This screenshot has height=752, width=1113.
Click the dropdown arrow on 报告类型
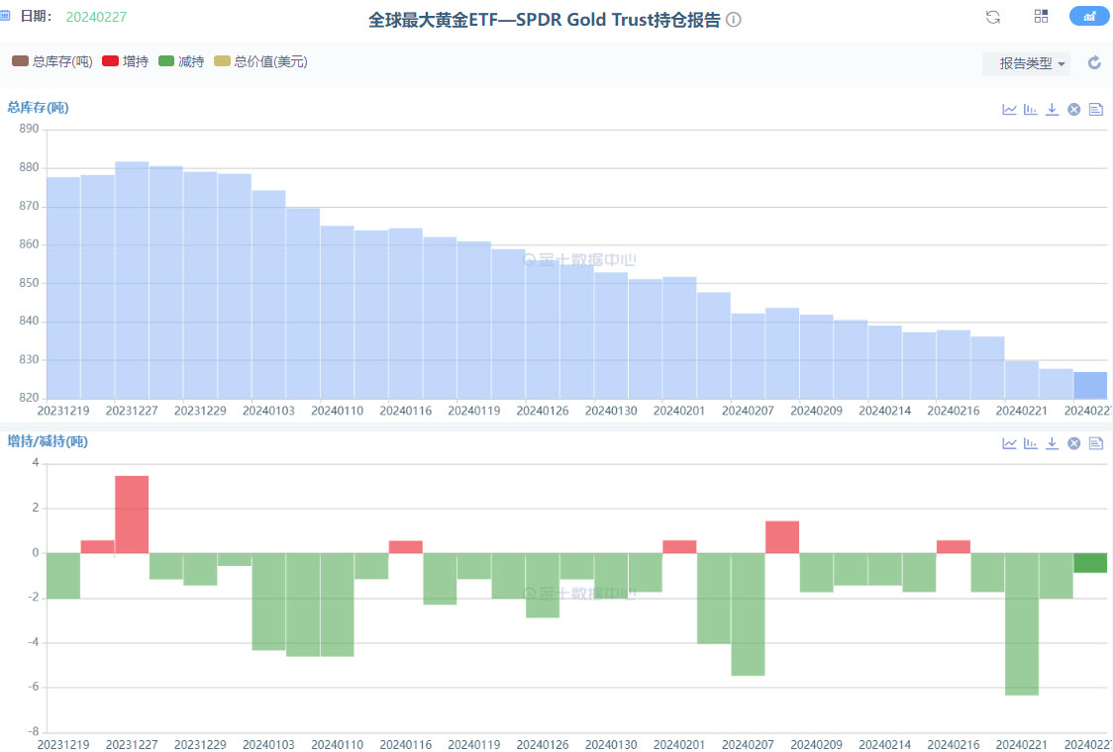point(1061,63)
